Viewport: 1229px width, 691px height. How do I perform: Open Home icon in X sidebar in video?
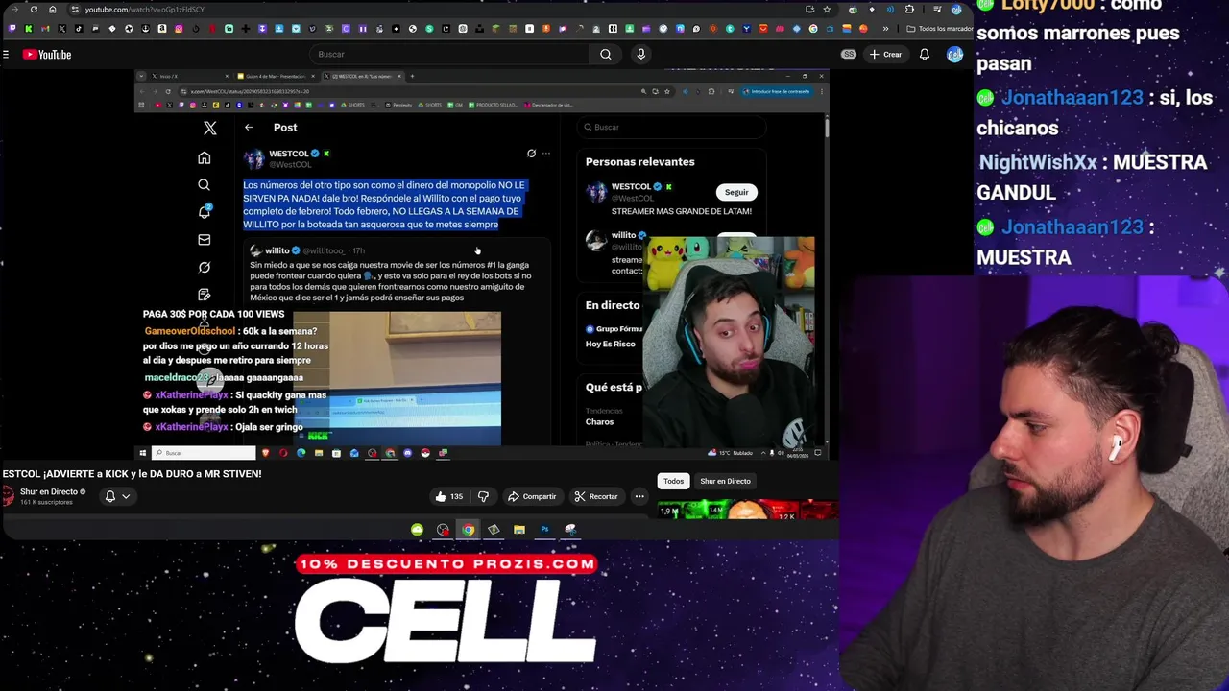[x=204, y=157]
